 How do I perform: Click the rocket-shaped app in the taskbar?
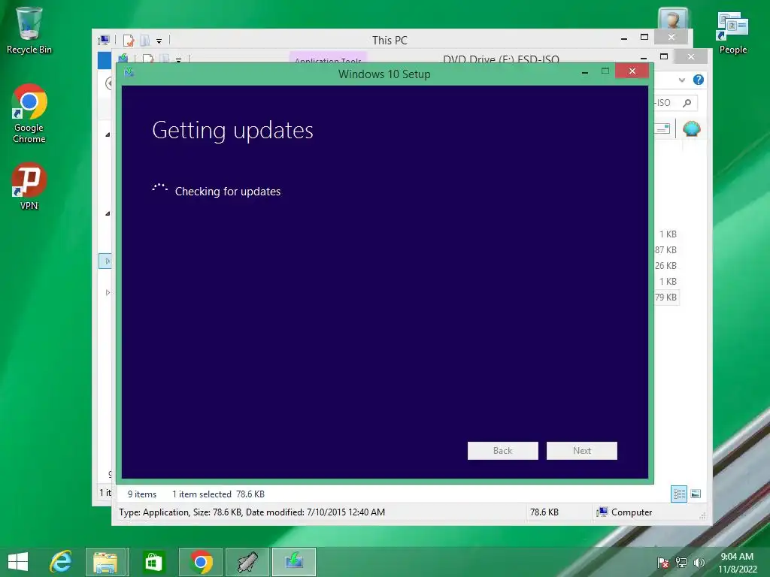click(247, 562)
